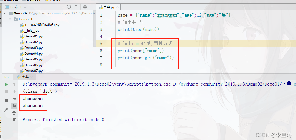This screenshot has height=140, width=296.
Task: Click the Python file icon beside Demo03.py
Action: (22, 48)
